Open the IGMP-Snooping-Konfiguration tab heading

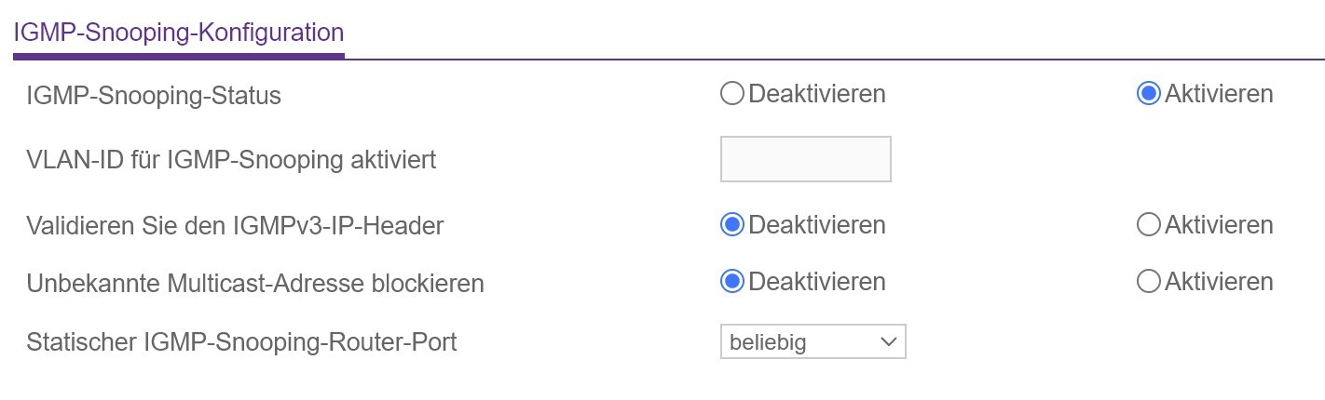pyautogui.click(x=179, y=33)
